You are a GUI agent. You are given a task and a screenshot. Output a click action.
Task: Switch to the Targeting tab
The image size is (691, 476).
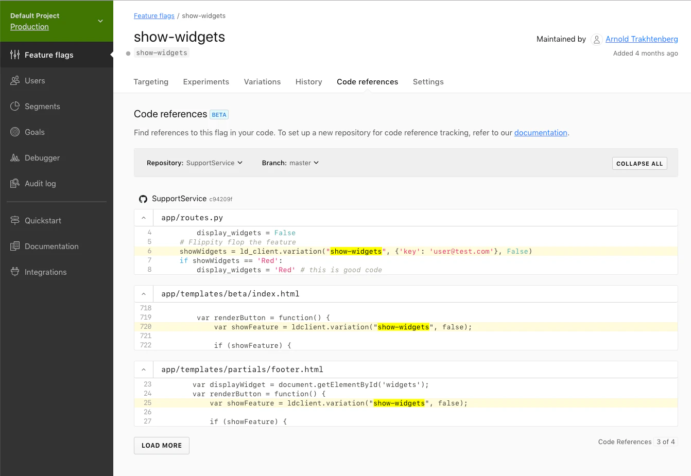click(151, 81)
